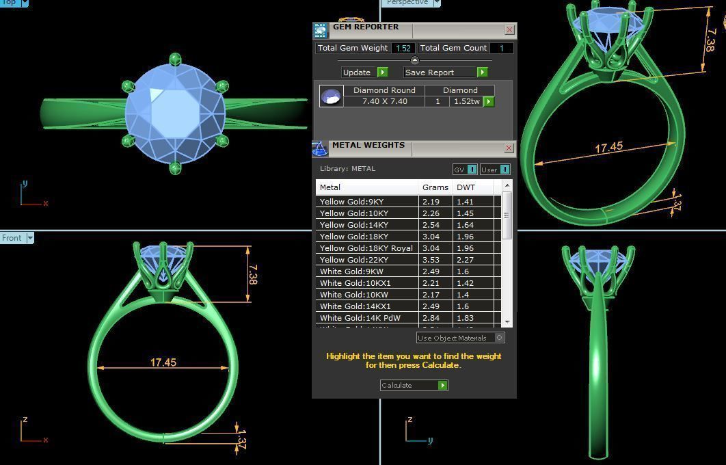Select the White Gold:9KW row

point(408,271)
